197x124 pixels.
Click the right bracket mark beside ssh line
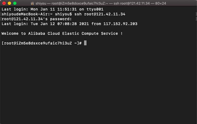coord(196,14)
